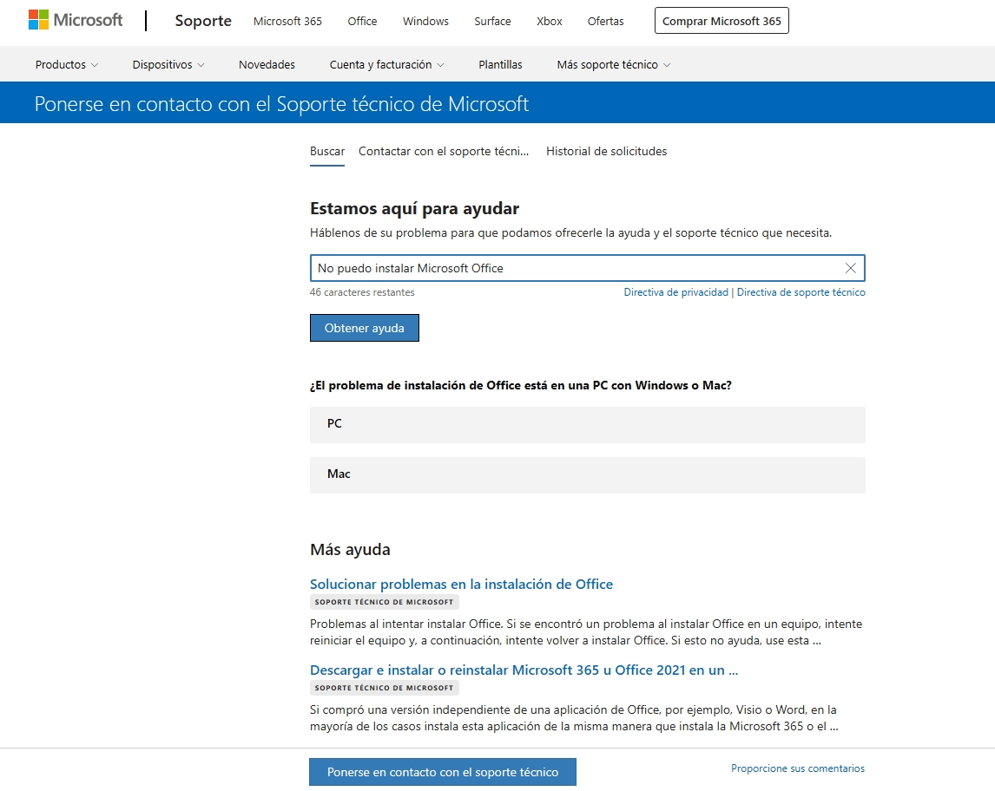Viewport: 995px width, 791px height.
Task: Click the Obtener ayuda button
Action: 365,328
